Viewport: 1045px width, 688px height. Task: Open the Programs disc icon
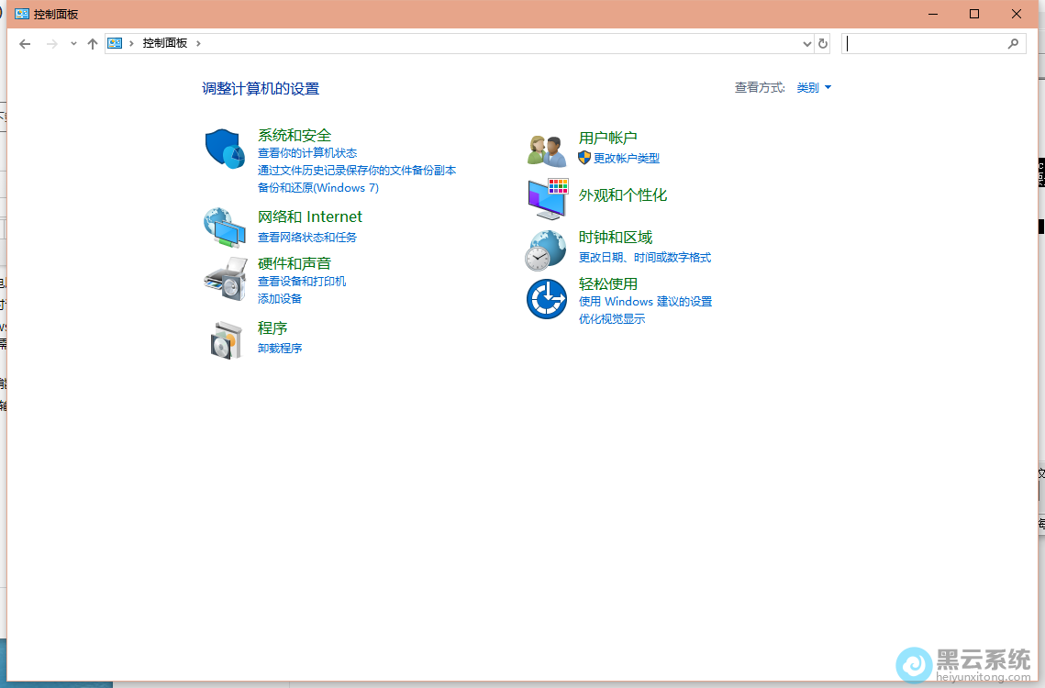tap(225, 339)
